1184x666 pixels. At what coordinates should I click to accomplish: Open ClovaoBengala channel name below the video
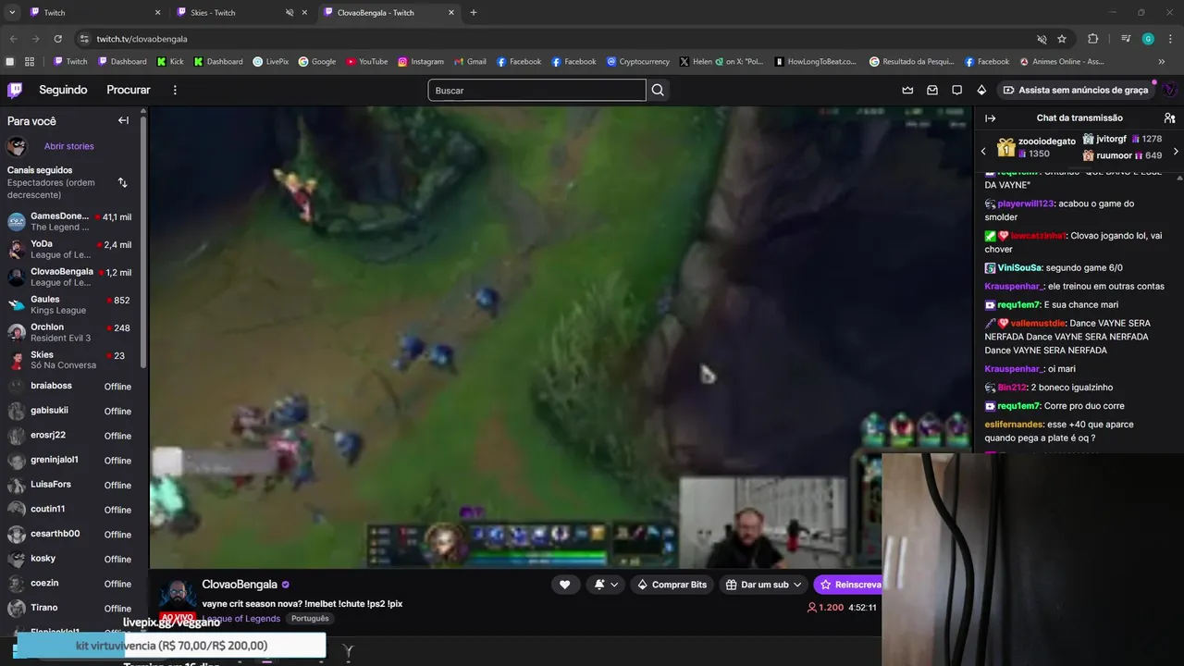240,585
